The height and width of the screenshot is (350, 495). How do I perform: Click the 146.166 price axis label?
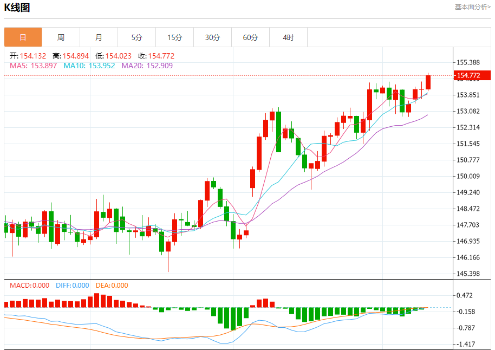click(x=468, y=258)
